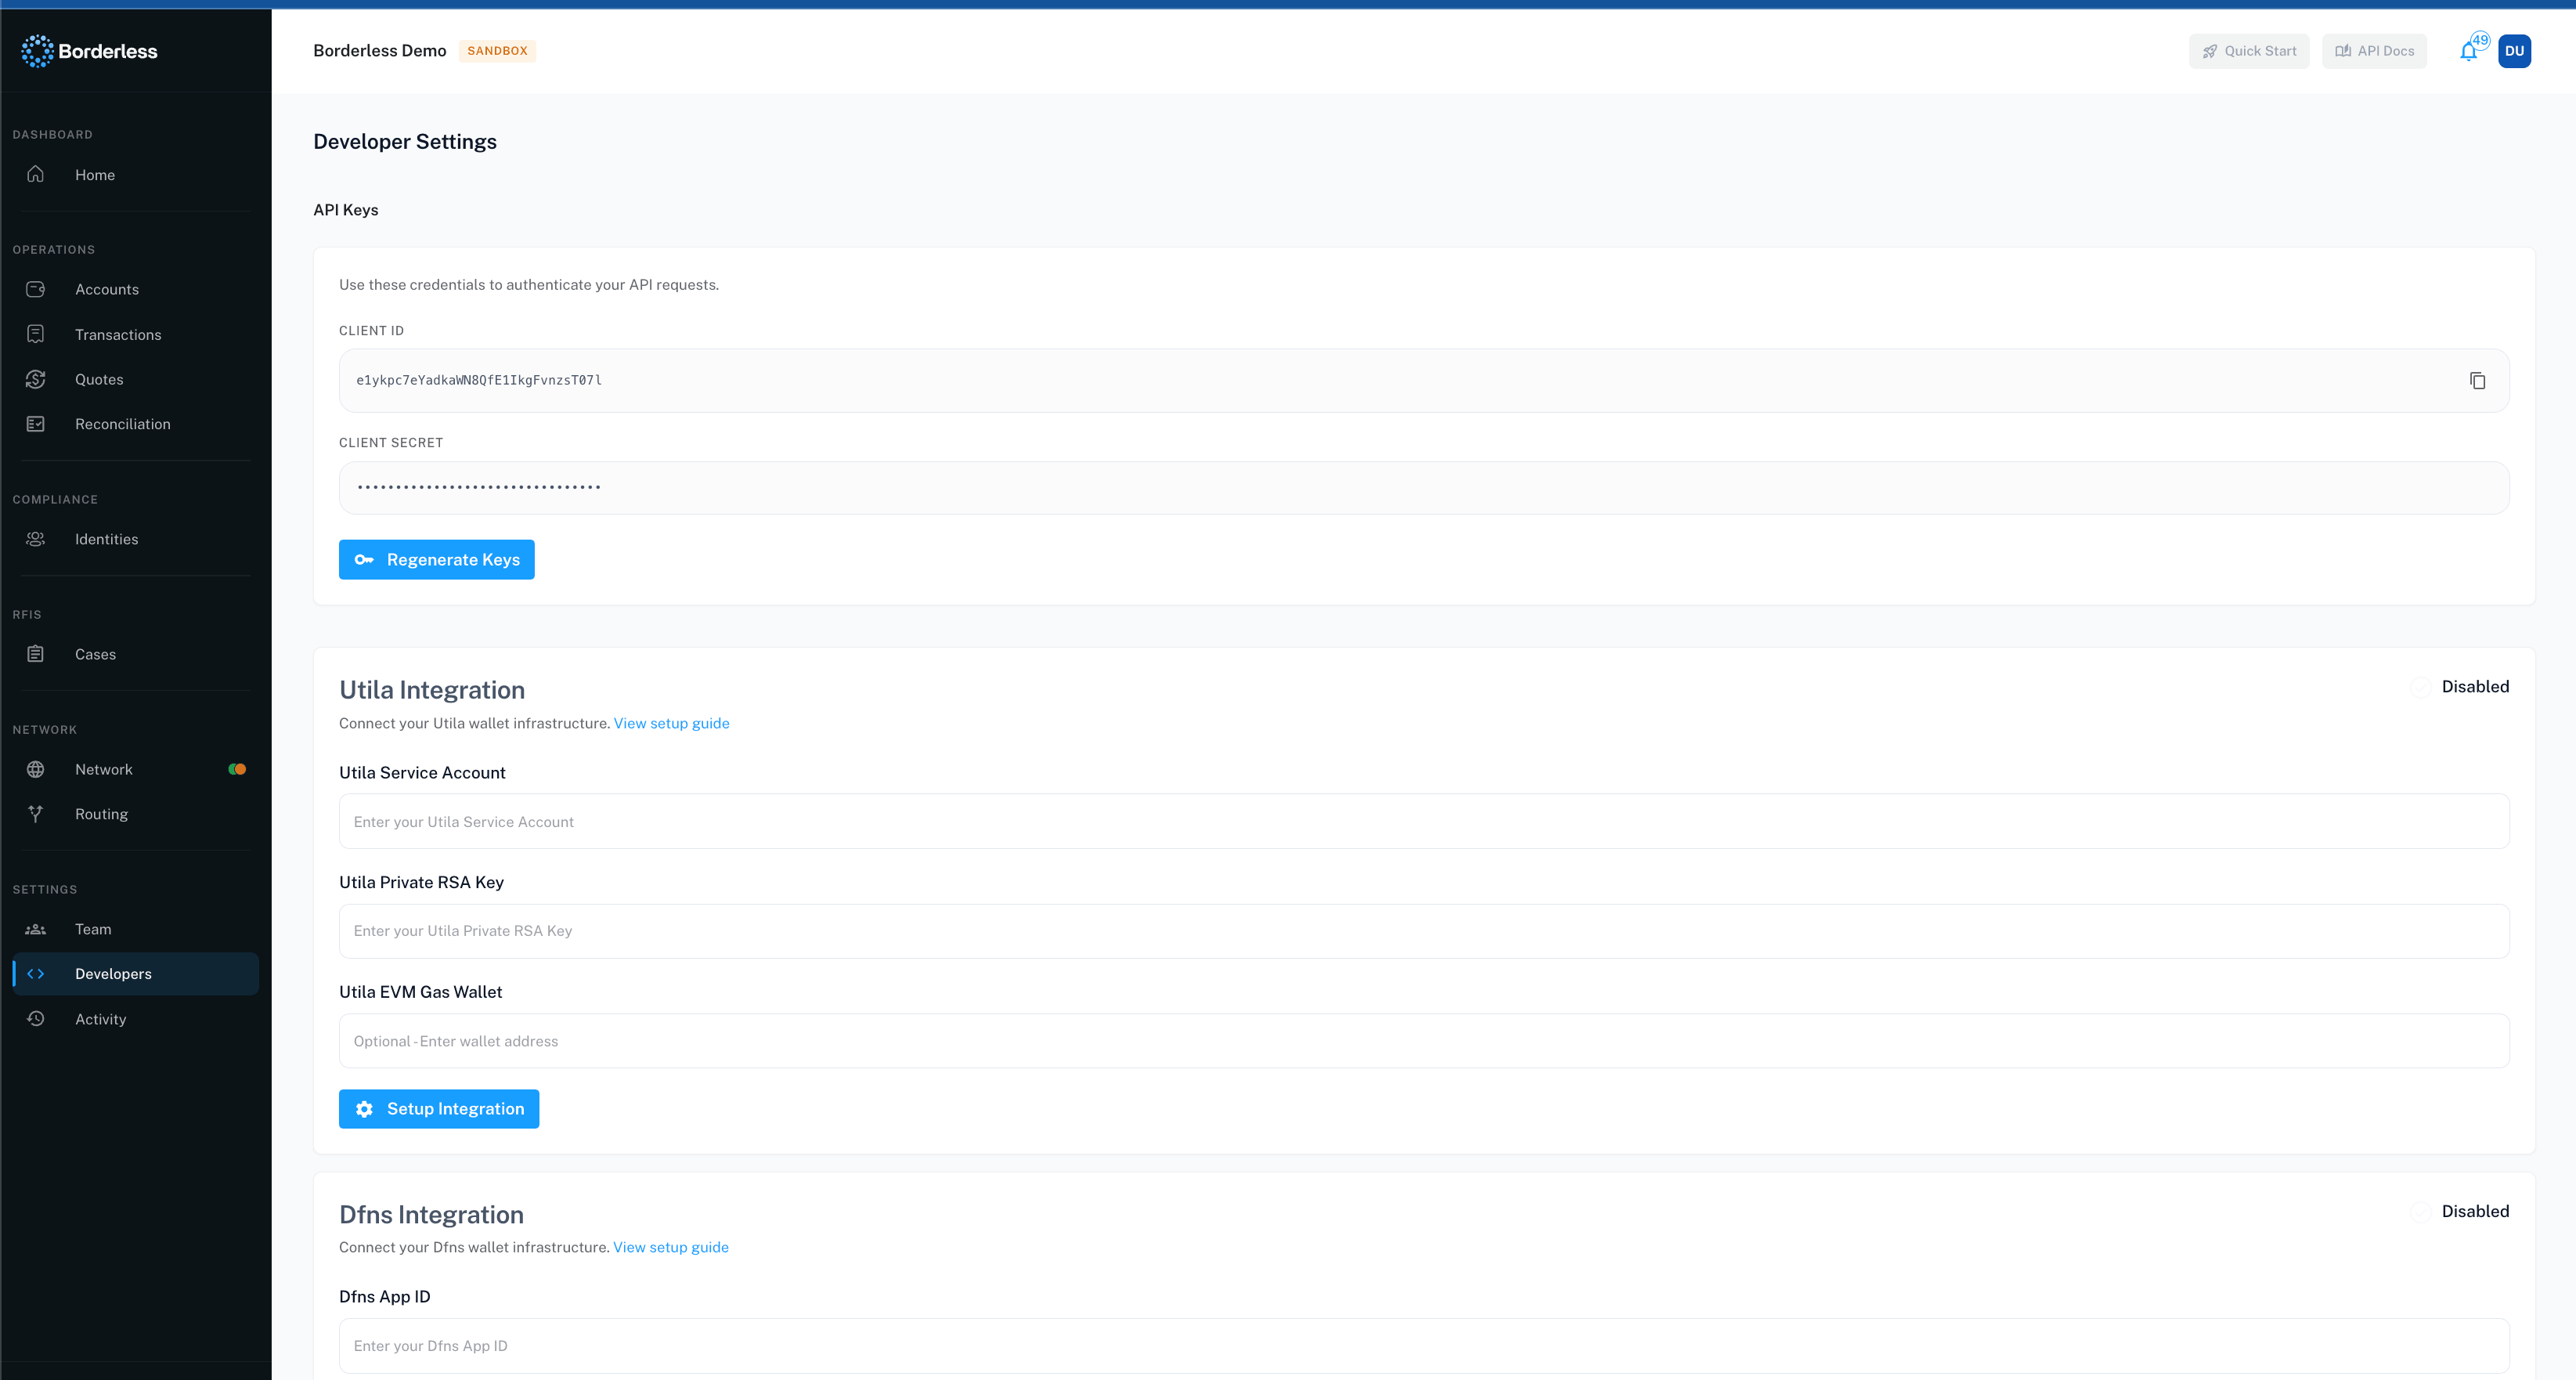Click the Borderless logo icon
The height and width of the screenshot is (1380, 2576).
[x=37, y=51]
